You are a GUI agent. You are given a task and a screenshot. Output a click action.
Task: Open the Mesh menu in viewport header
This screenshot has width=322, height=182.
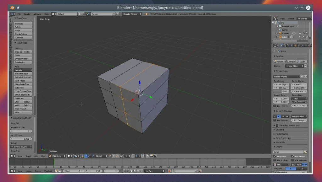pyautogui.click(x=44, y=156)
